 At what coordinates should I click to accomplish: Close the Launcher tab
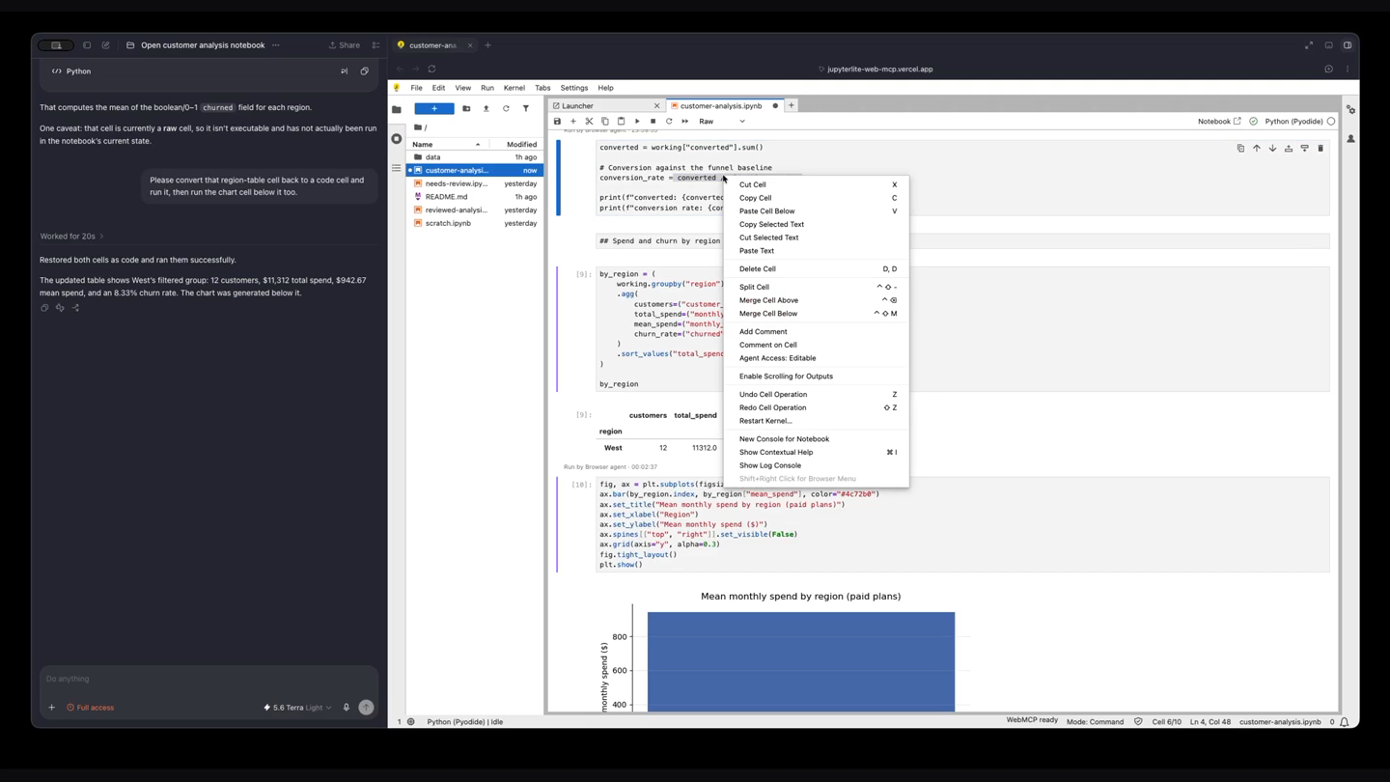[x=656, y=106]
